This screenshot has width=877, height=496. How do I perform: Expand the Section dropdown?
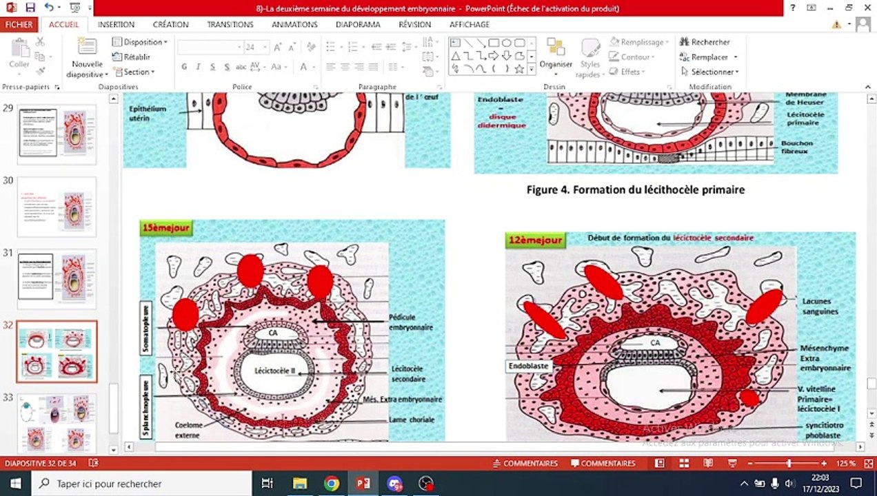coord(134,72)
